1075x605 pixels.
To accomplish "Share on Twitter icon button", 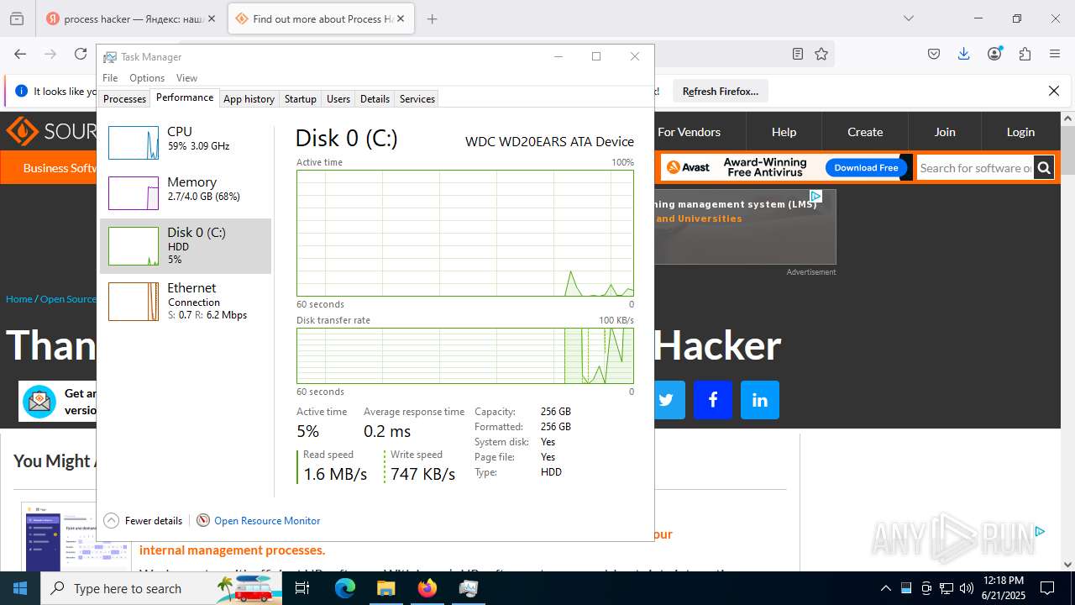I will [666, 400].
